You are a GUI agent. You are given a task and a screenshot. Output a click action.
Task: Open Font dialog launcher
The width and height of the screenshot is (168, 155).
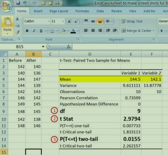[78, 39]
